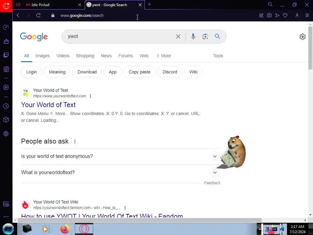Open the sidebar player icon

[6, 87]
